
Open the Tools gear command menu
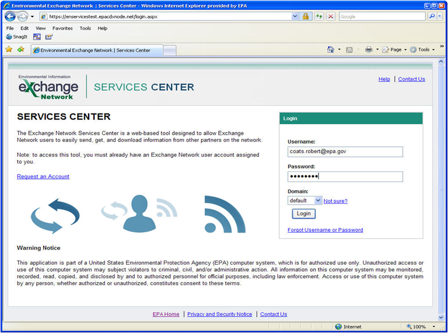point(422,50)
